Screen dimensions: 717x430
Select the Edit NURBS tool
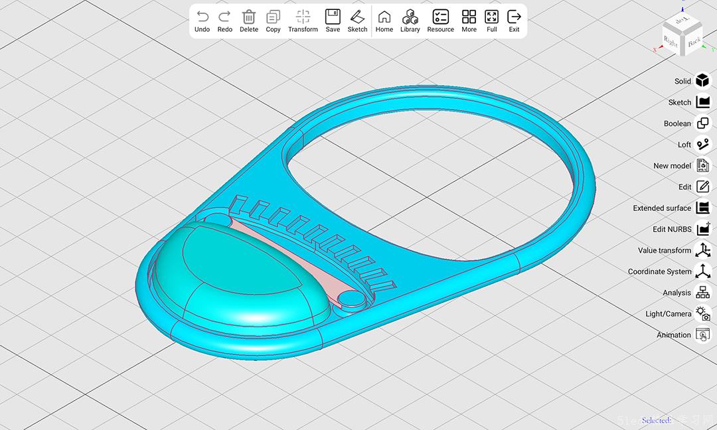[702, 229]
